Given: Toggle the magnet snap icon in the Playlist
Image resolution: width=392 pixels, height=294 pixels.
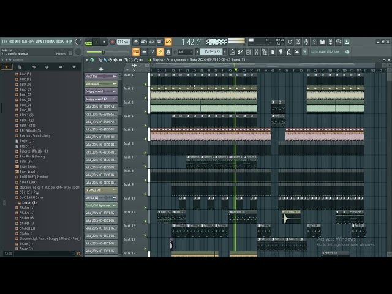Looking at the screenshot, I should point(92,60).
